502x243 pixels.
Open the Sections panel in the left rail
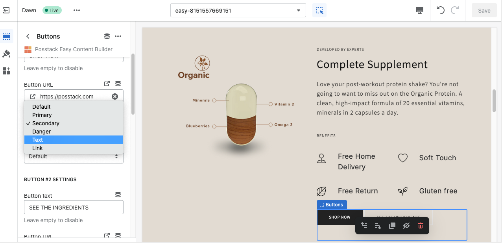tap(6, 36)
